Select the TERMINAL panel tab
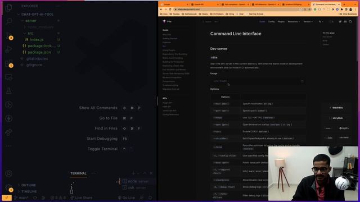This screenshot has height=202, width=360. pos(79,173)
